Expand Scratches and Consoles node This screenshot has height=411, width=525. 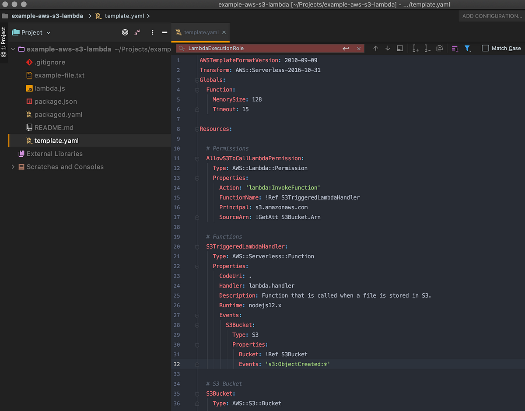13,167
